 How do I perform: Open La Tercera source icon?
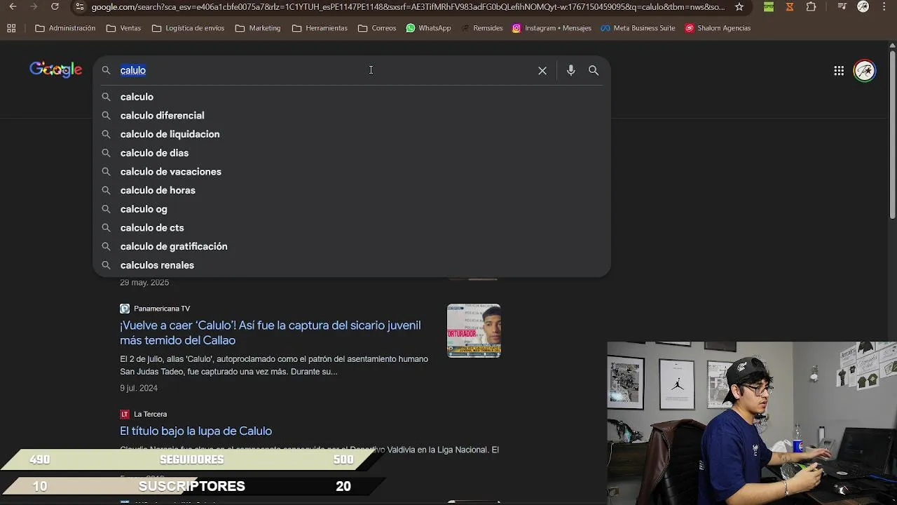pos(125,414)
